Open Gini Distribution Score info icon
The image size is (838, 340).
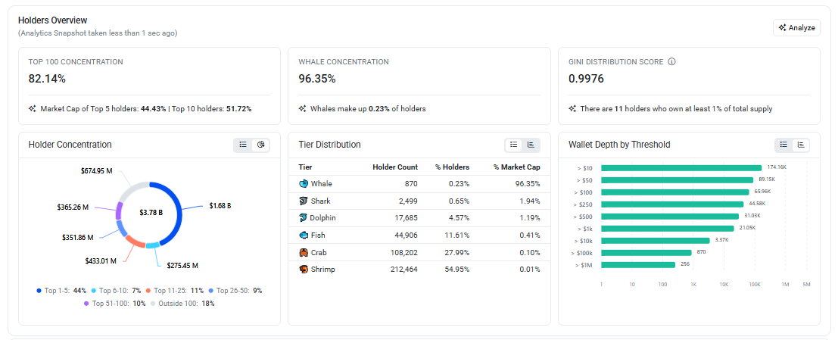[x=671, y=61]
